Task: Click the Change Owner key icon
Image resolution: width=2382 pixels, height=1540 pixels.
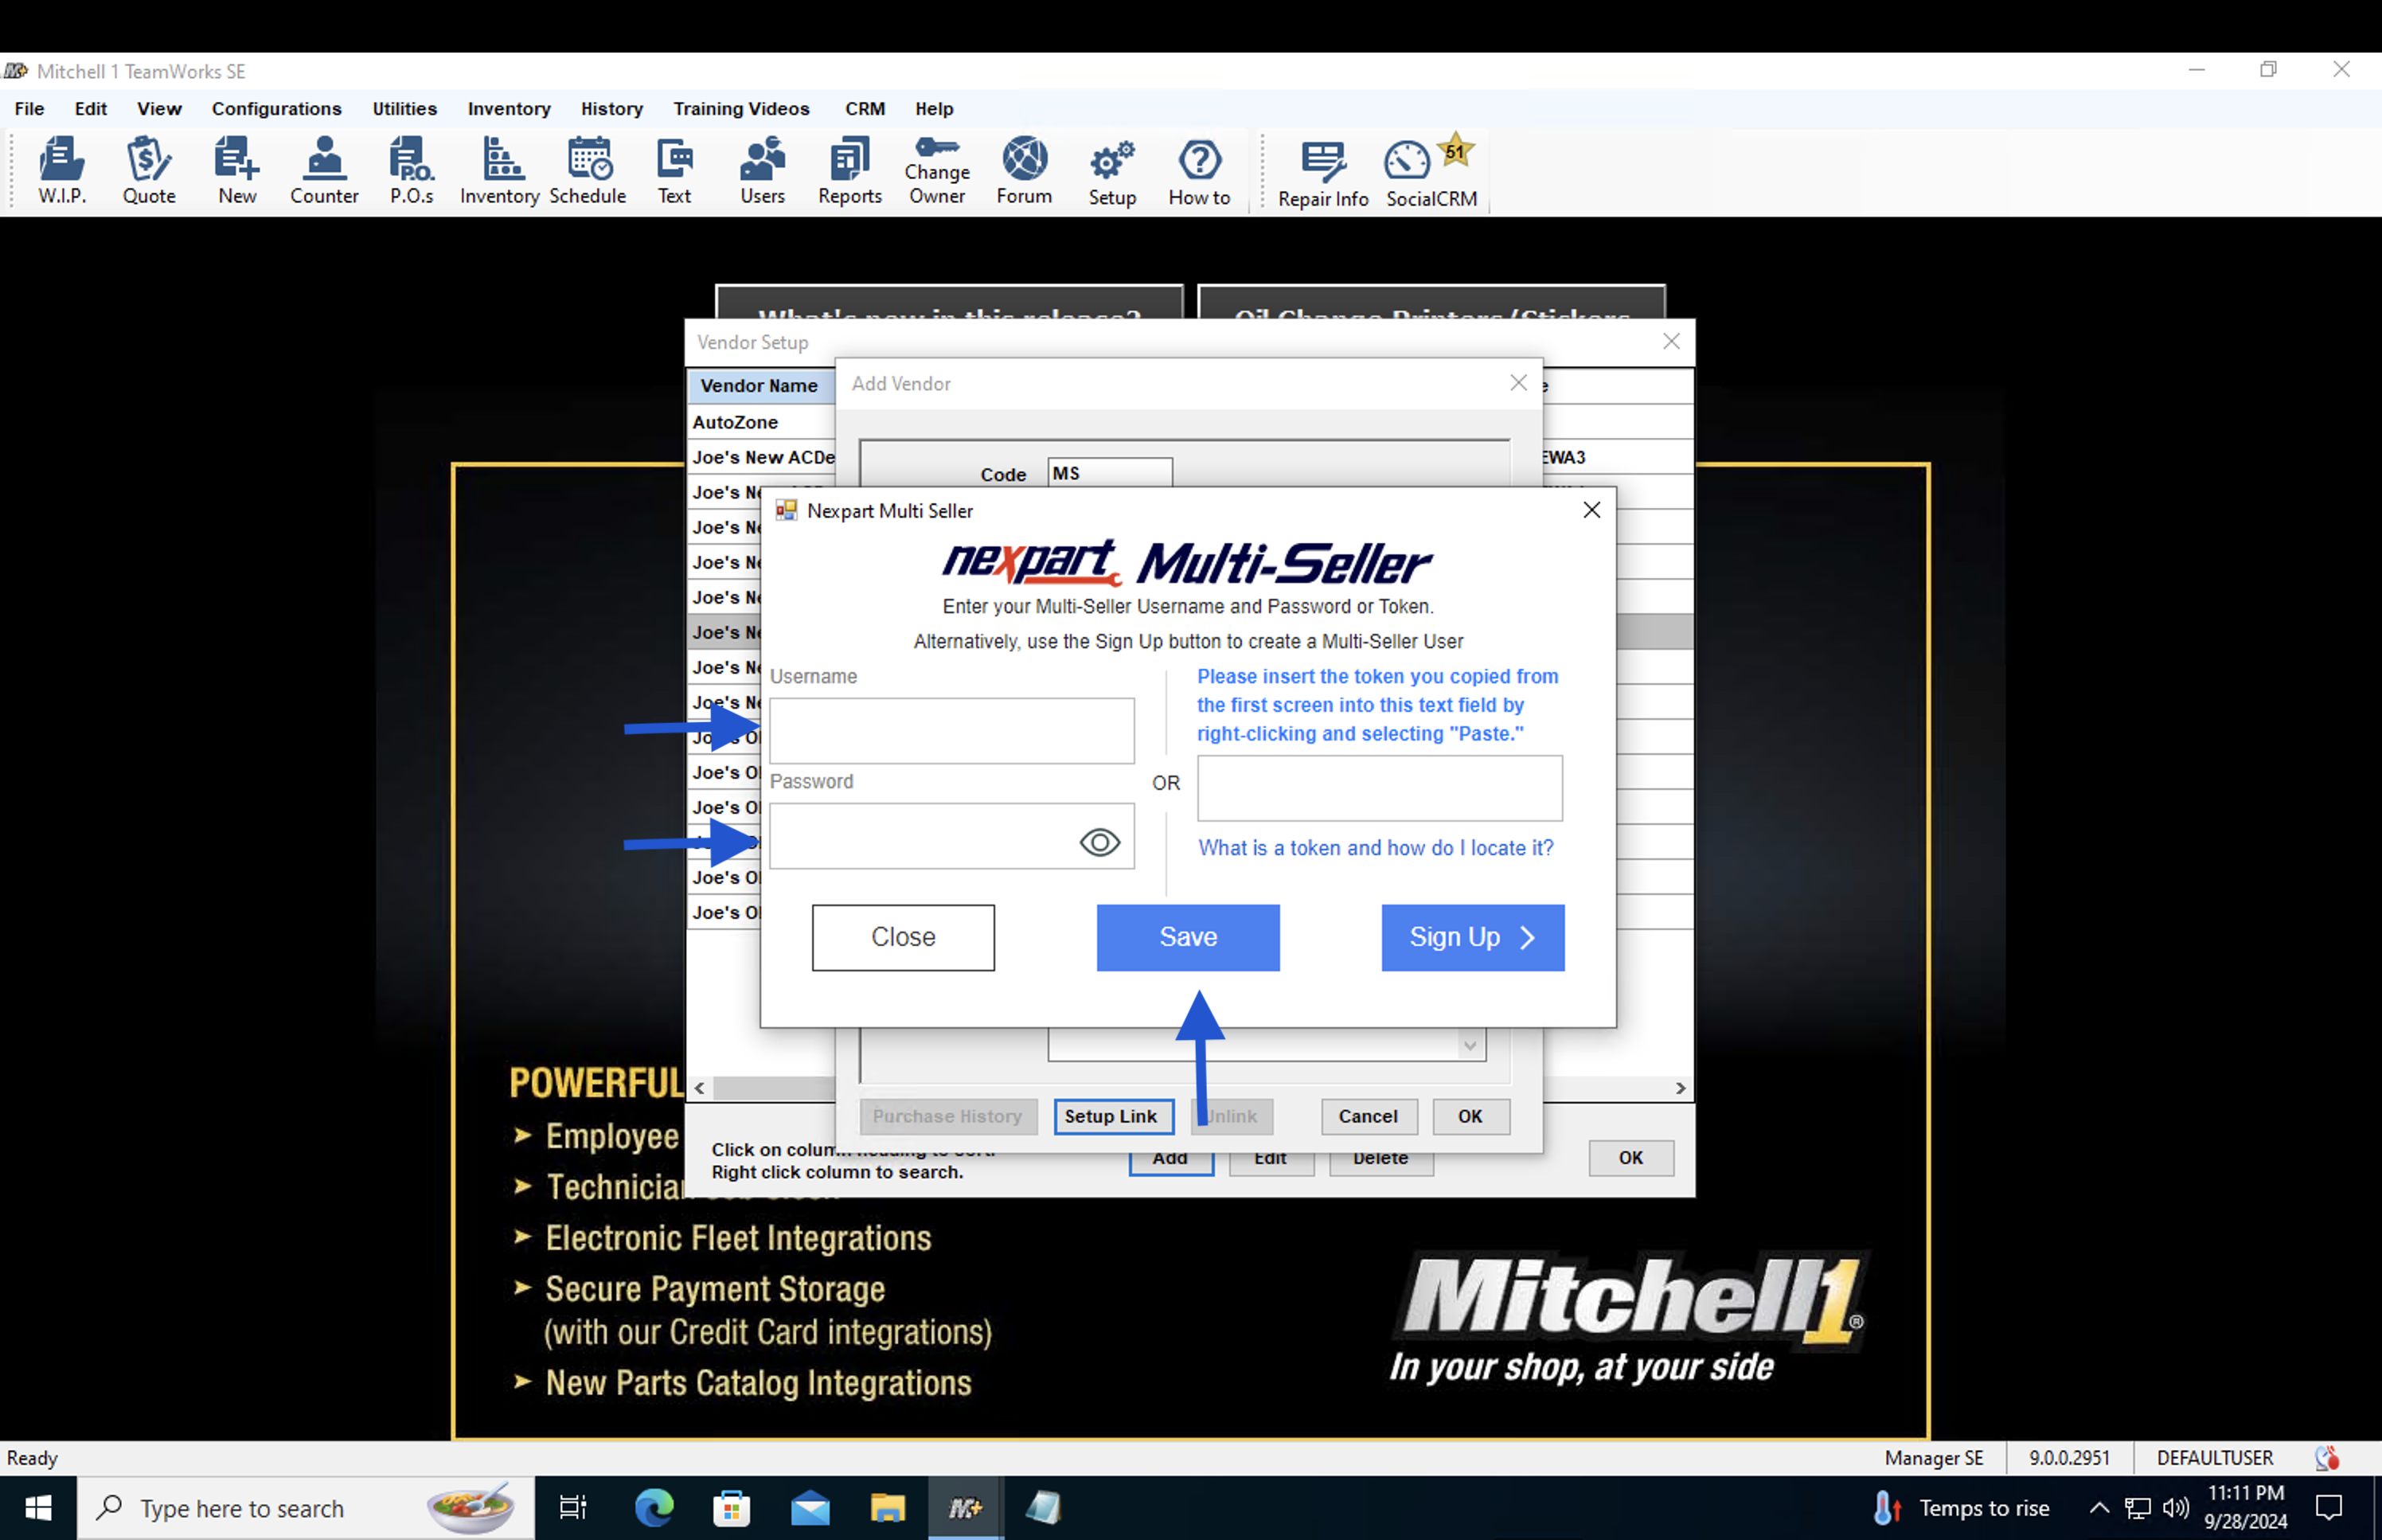Action: [x=938, y=170]
